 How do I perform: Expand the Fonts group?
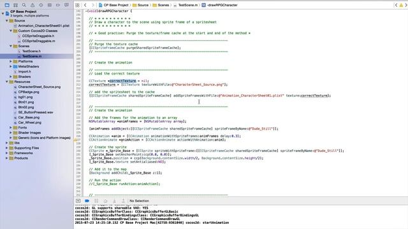tap(11, 127)
